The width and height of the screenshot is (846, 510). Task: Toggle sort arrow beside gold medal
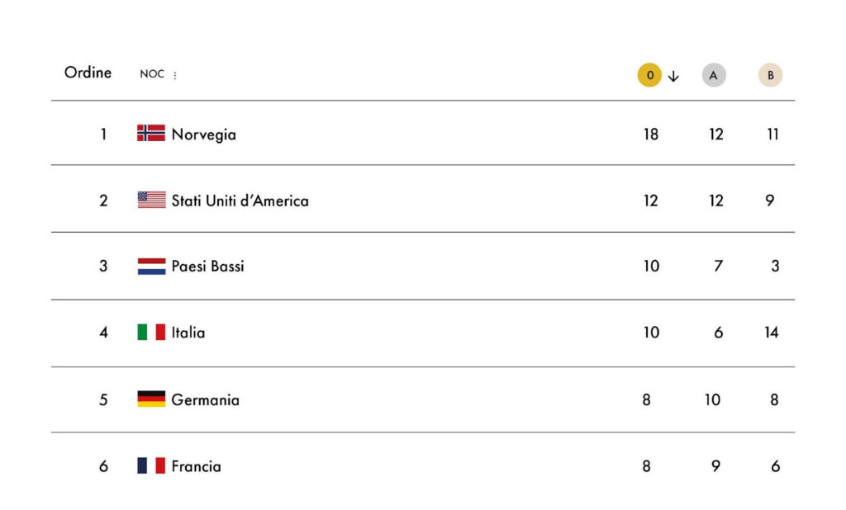673,76
